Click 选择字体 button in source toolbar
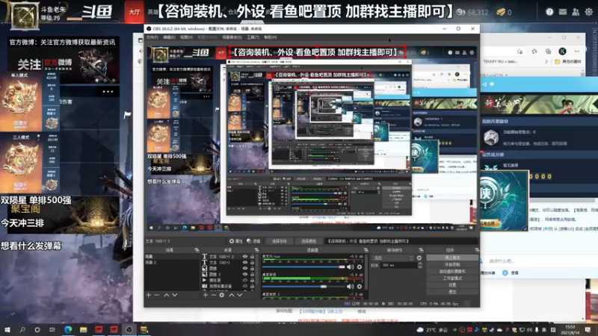 pyautogui.click(x=279, y=241)
